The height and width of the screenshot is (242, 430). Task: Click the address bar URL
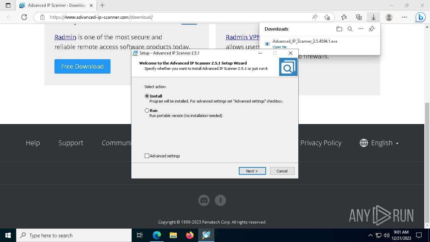click(101, 17)
